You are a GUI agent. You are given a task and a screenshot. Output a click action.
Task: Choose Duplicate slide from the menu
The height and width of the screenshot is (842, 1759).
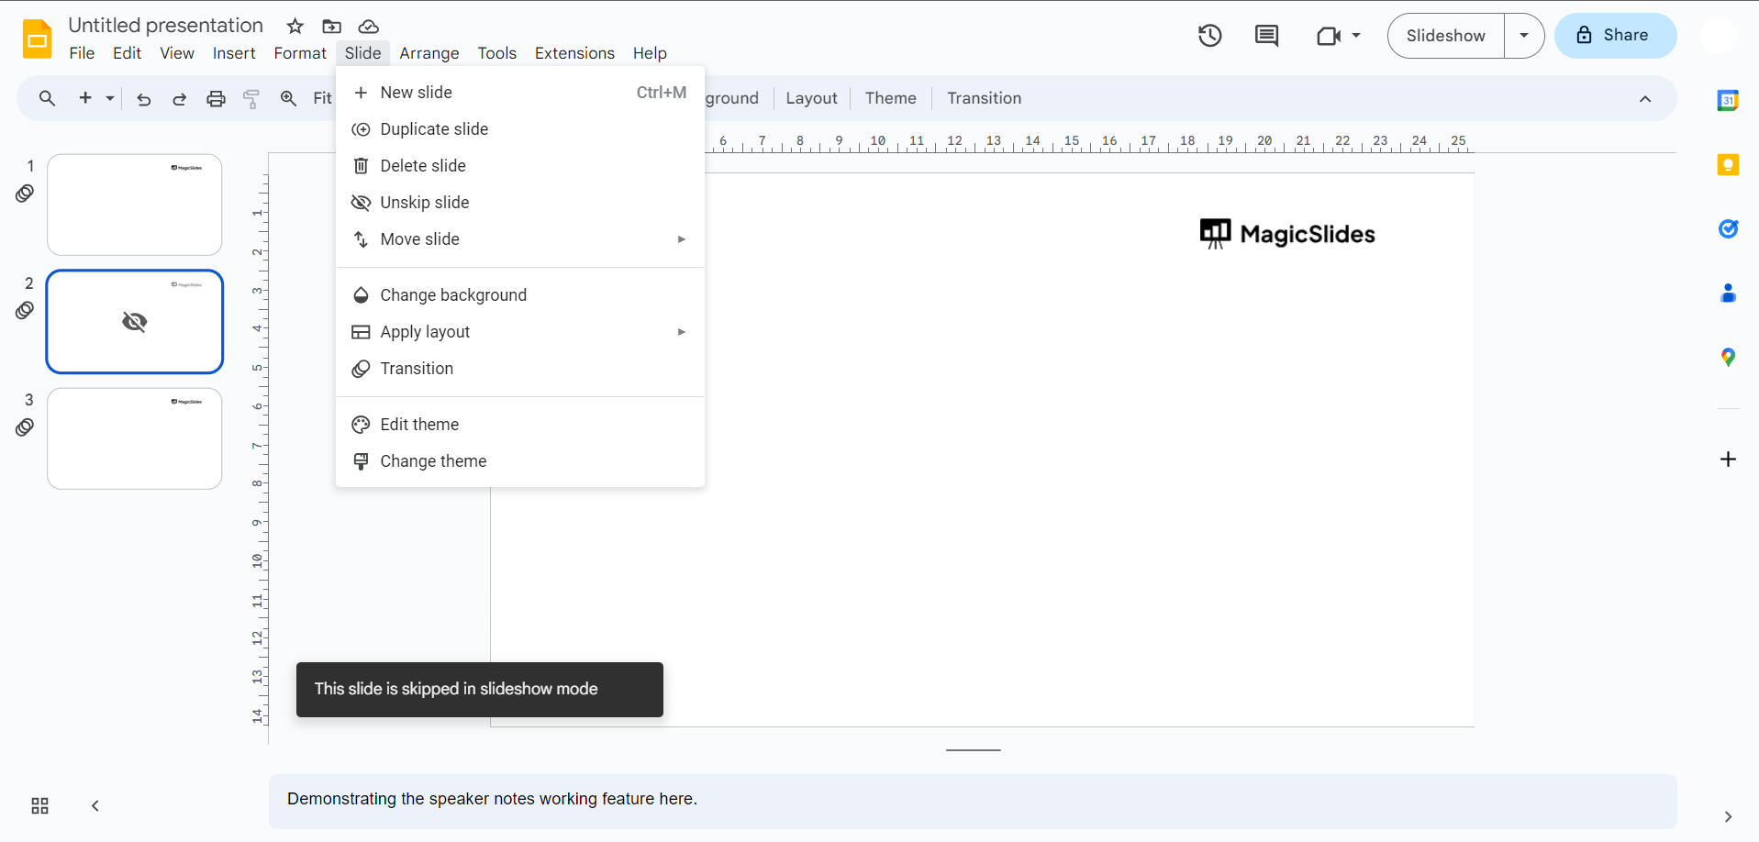pyautogui.click(x=434, y=129)
